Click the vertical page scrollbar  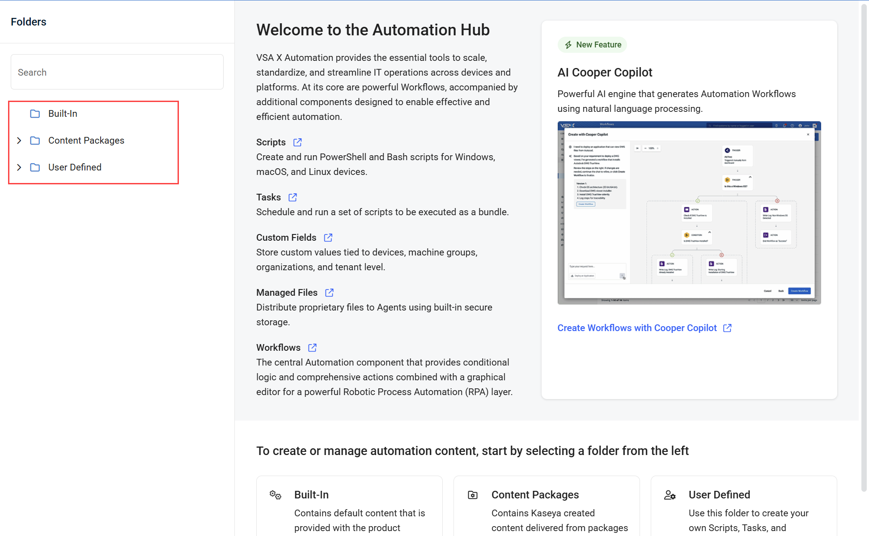tap(864, 247)
